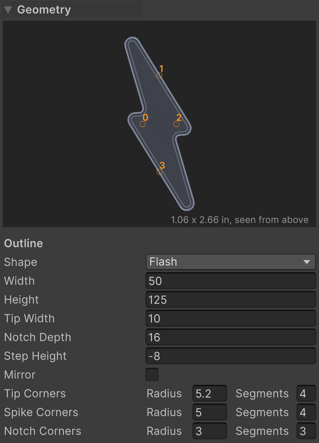This screenshot has width=319, height=443.
Task: Click Notch Corners Radius field
Action: point(210,431)
